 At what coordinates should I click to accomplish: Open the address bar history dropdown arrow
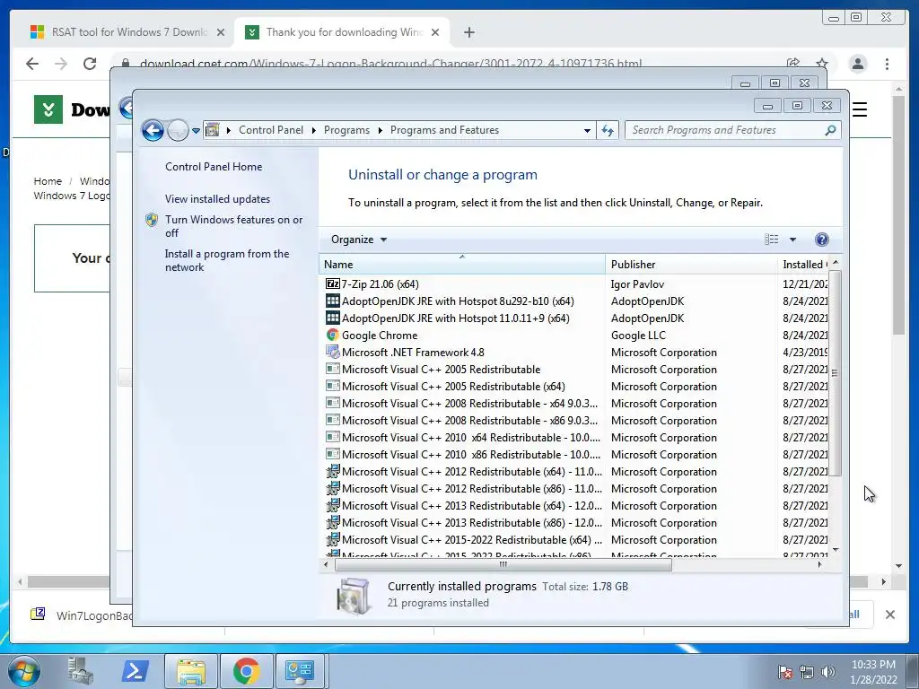pos(587,131)
